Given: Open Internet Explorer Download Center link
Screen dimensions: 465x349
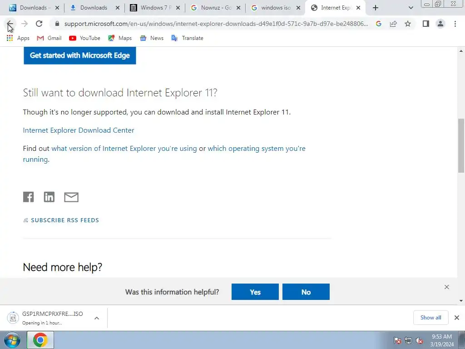Looking at the screenshot, I should (79, 130).
